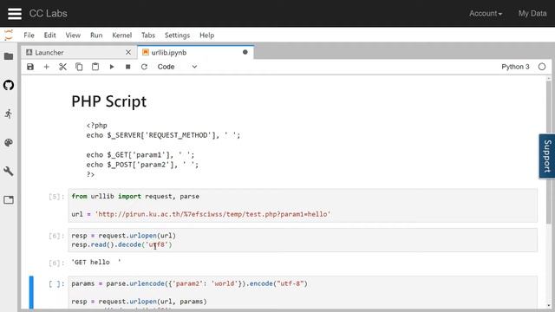Open the wrench tools sidebar icon
Screen dimensions: 555x312
9,172
